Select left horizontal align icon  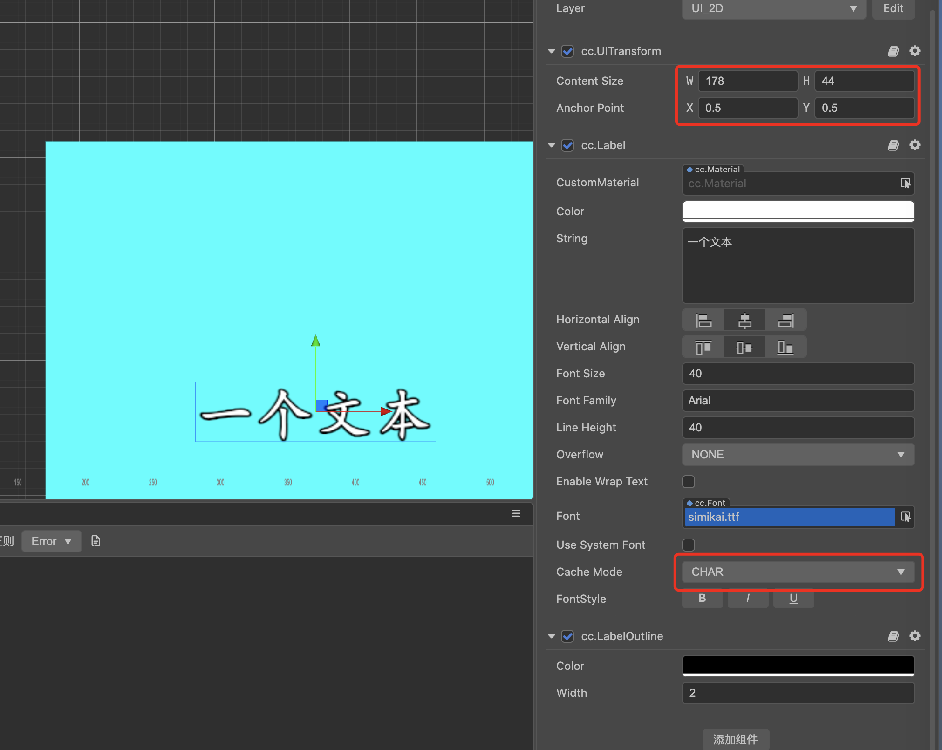tap(703, 320)
